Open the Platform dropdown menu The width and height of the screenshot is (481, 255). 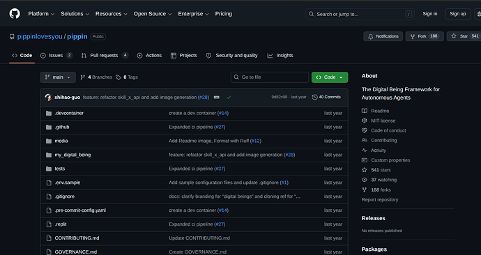[41, 14]
